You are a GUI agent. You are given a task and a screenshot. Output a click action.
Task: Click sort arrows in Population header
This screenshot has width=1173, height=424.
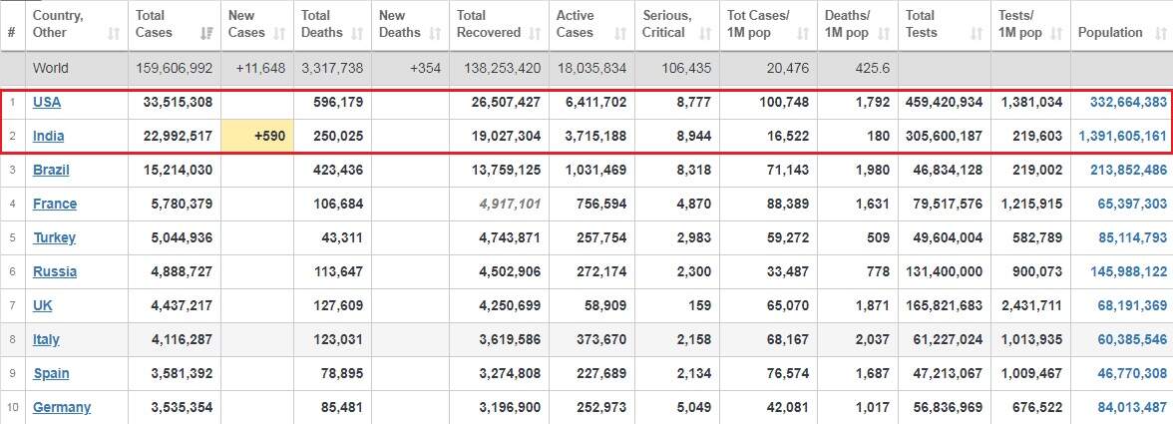tap(1159, 33)
